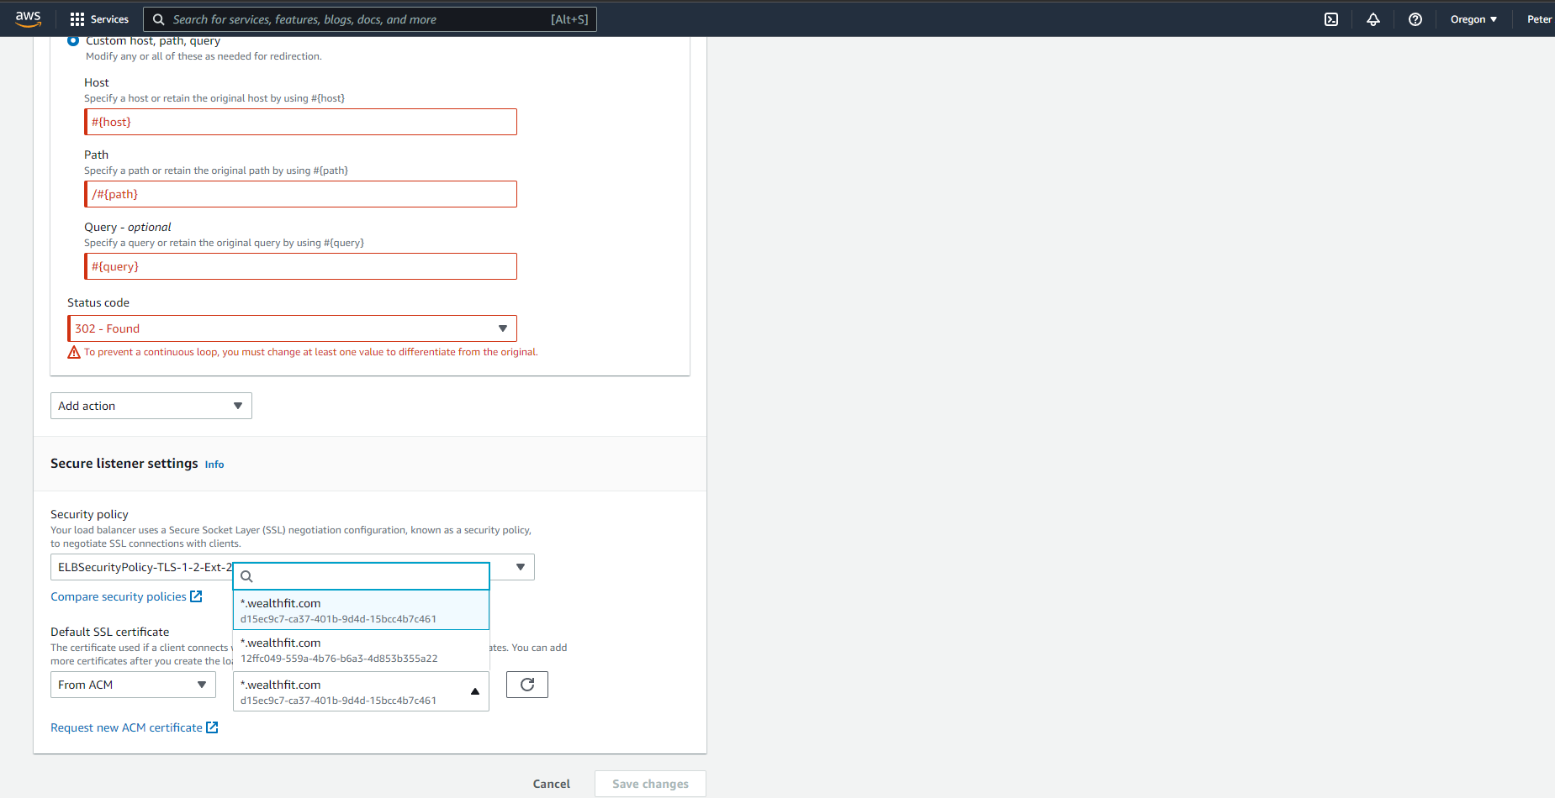Open the notifications bell

click(x=1373, y=18)
